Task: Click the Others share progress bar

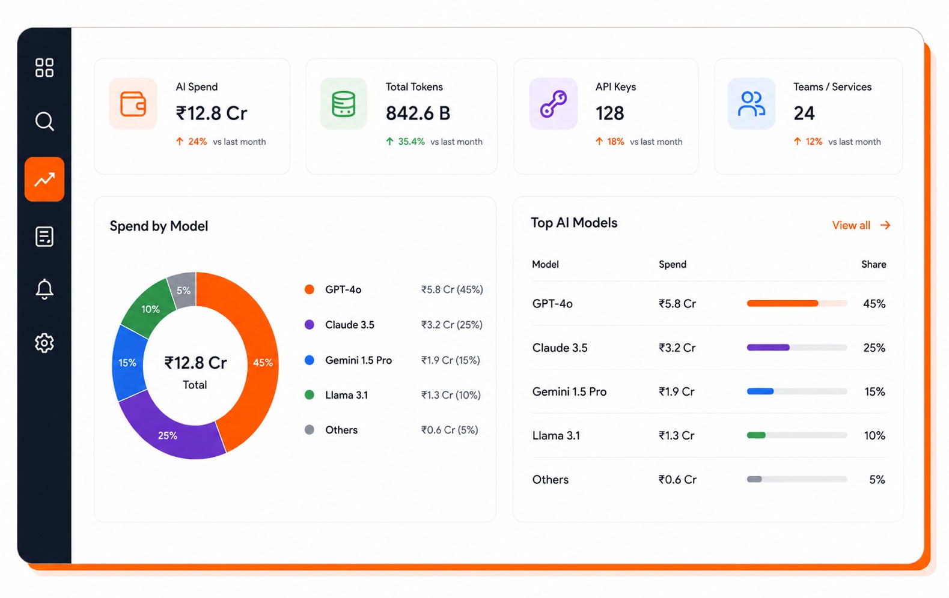Action: coord(797,479)
